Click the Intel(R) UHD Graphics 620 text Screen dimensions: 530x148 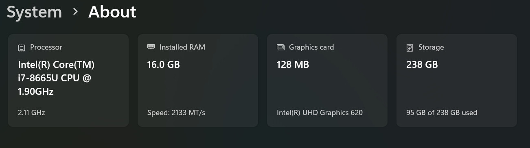click(320, 113)
